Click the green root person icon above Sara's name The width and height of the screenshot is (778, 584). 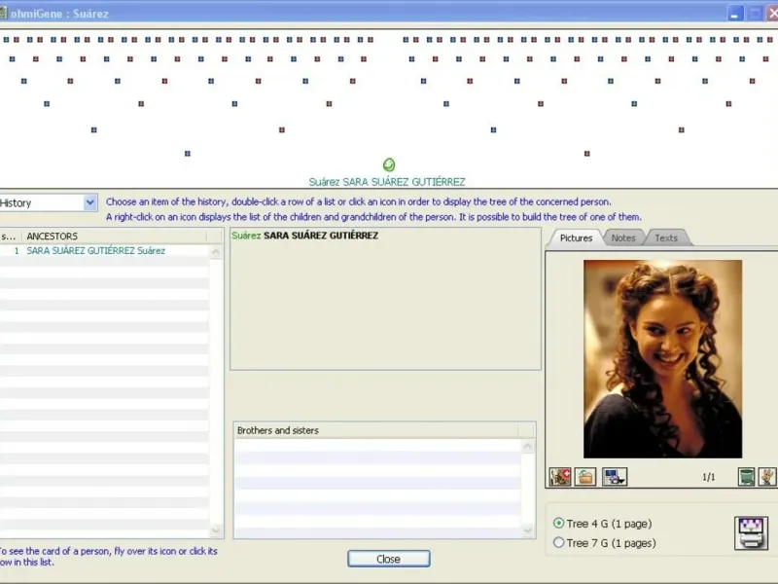(389, 164)
